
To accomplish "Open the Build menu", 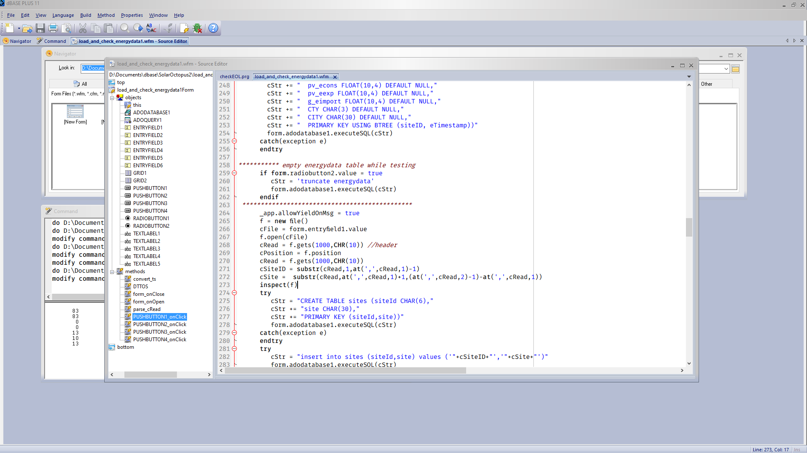I will [x=85, y=15].
